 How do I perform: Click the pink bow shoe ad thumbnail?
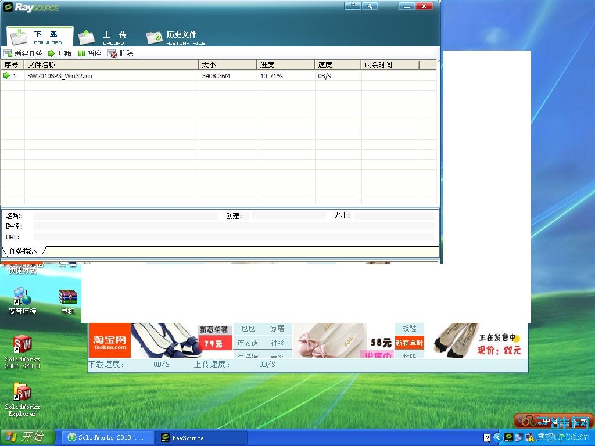(329, 340)
